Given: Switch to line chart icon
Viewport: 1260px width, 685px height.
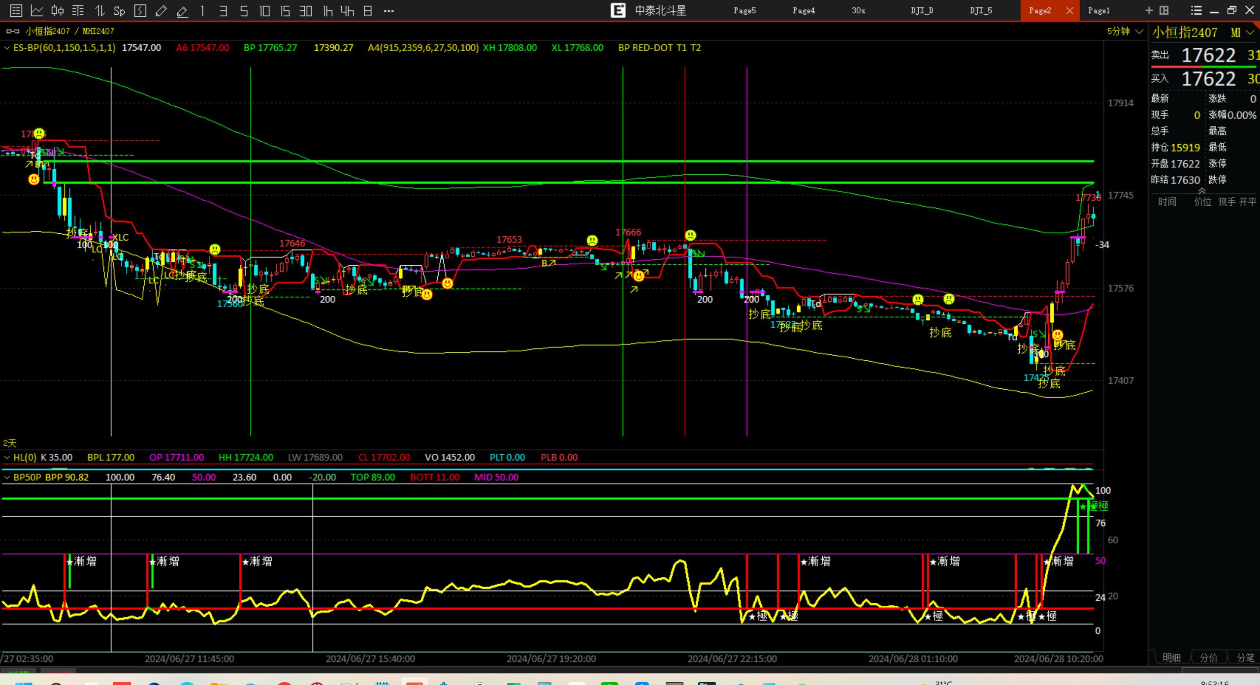Looking at the screenshot, I should (37, 10).
